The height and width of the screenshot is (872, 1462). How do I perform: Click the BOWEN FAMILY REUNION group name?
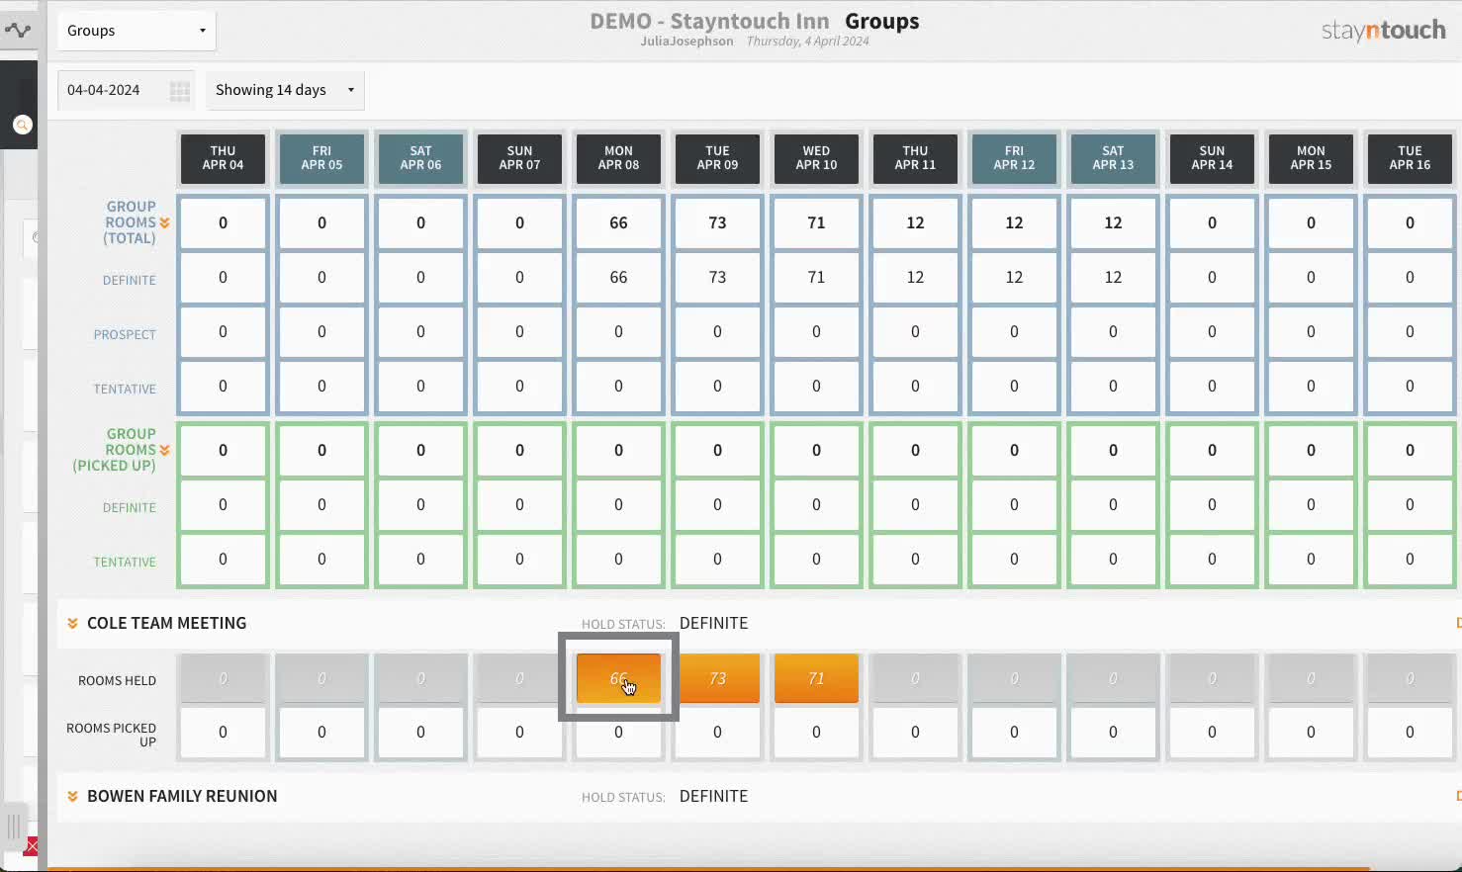[x=182, y=797]
